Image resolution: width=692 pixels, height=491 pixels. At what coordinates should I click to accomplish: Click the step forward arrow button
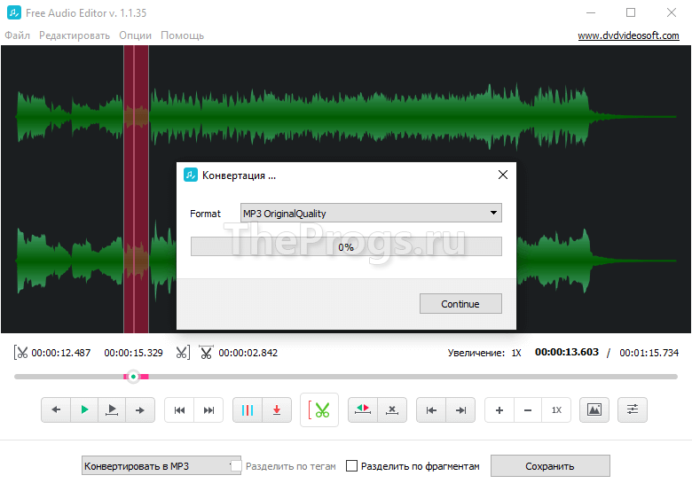tap(140, 409)
